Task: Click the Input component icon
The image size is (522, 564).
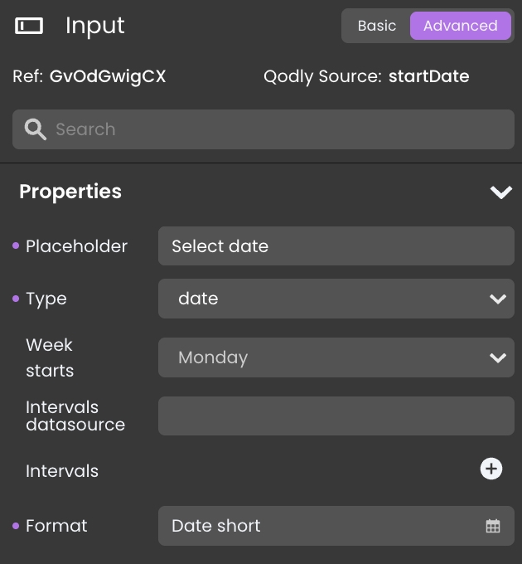Action: [29, 26]
